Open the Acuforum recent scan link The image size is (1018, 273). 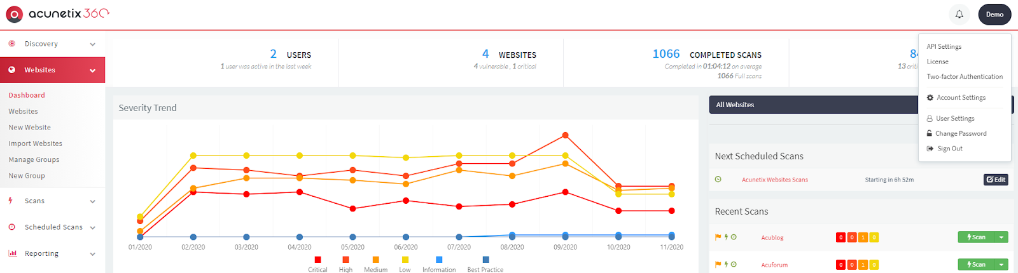774,265
